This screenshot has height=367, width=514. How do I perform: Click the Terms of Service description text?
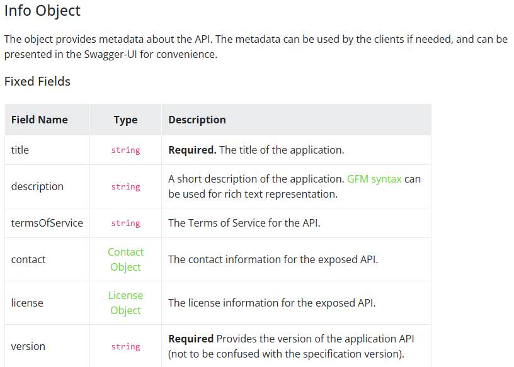point(244,223)
